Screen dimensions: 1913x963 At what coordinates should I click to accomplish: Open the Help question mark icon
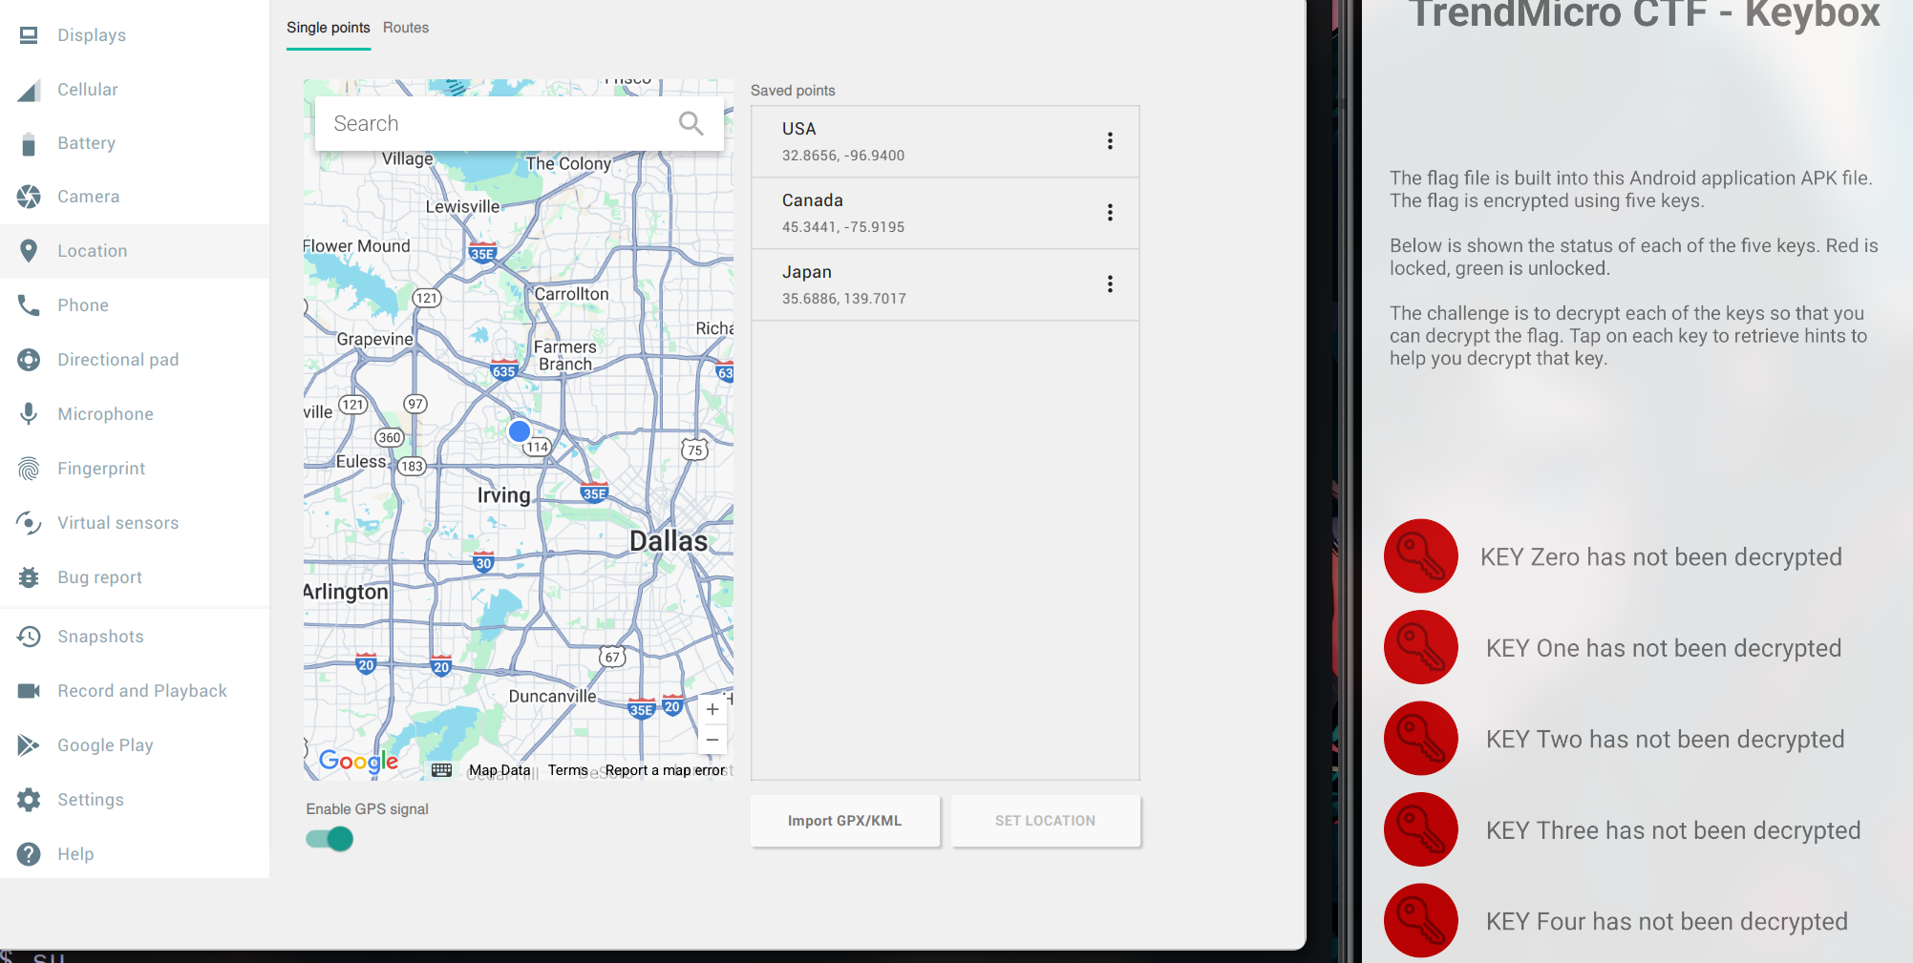29,854
